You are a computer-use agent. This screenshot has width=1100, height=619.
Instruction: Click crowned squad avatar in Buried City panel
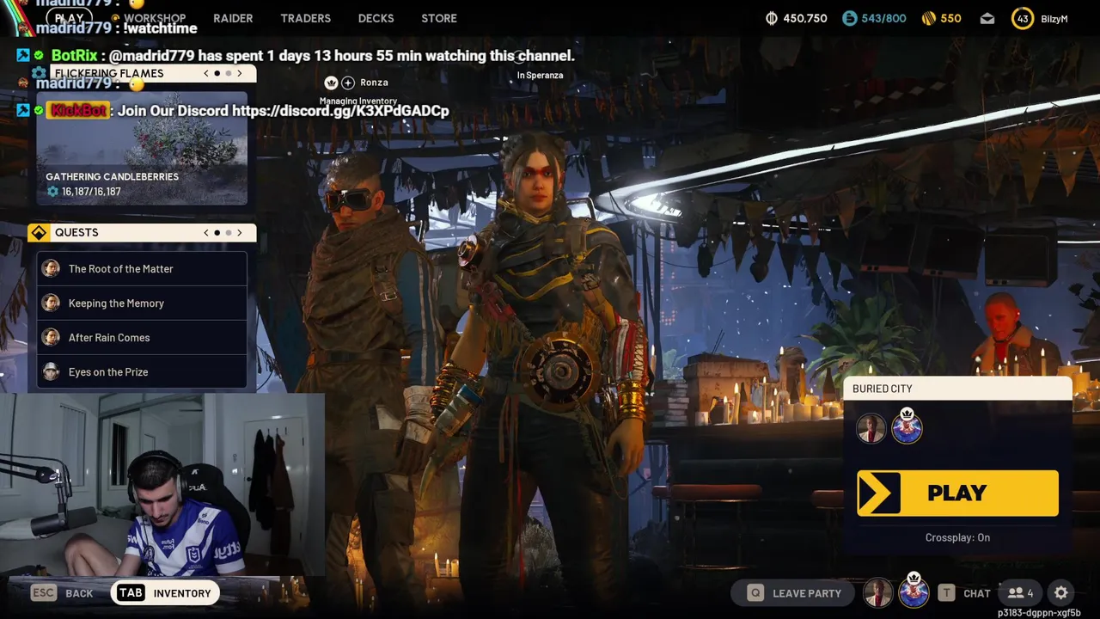pyautogui.click(x=907, y=426)
